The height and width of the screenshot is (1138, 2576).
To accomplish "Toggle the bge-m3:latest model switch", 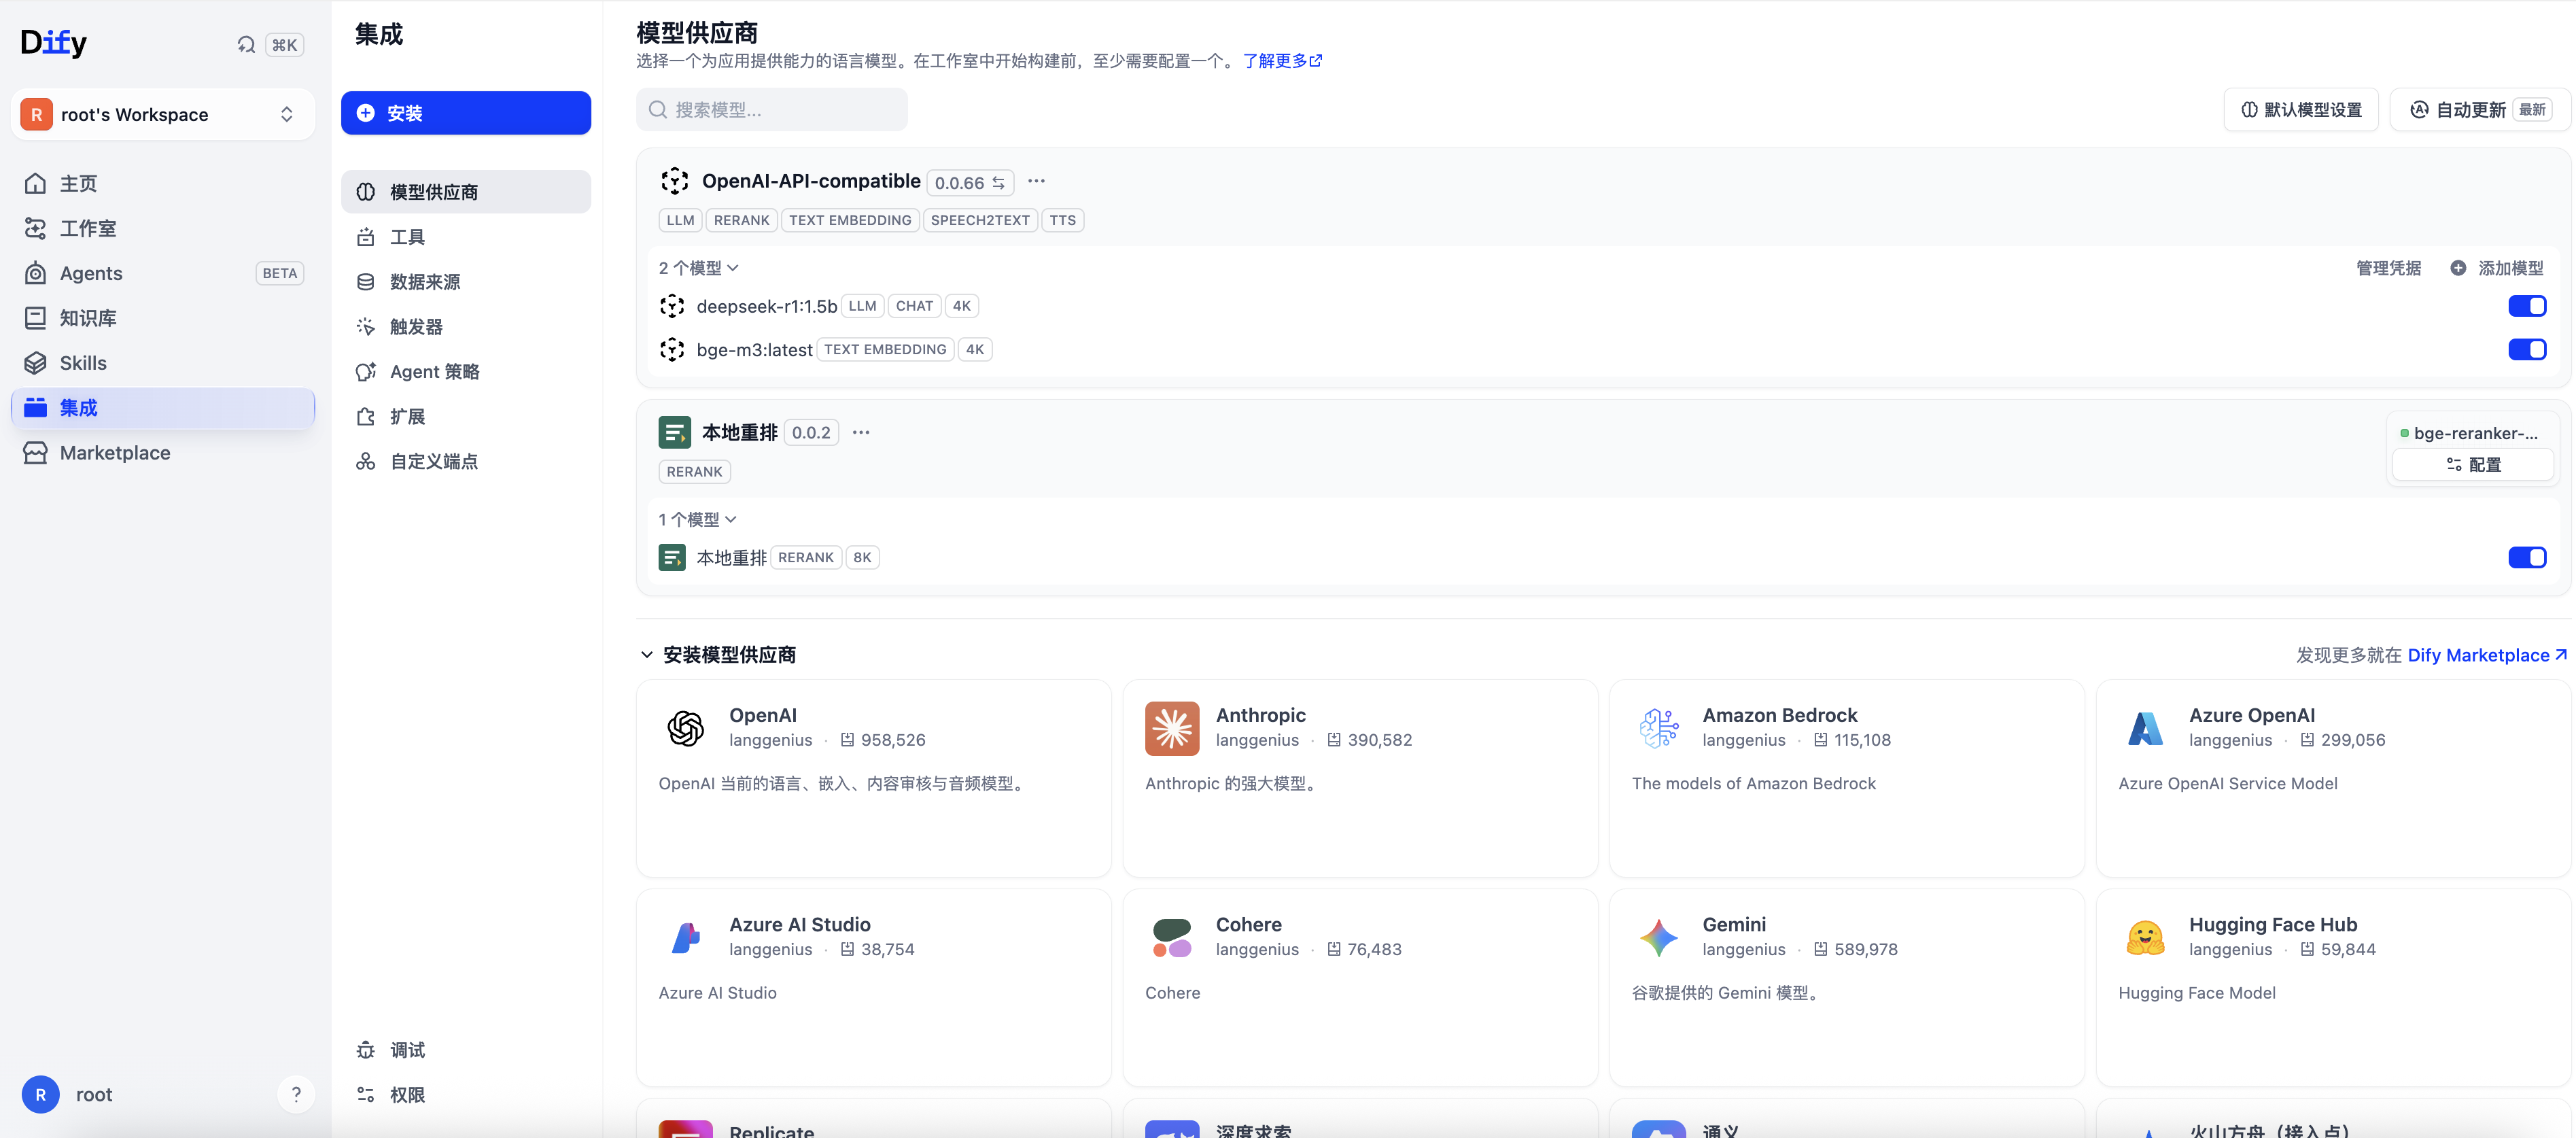I will (x=2527, y=349).
